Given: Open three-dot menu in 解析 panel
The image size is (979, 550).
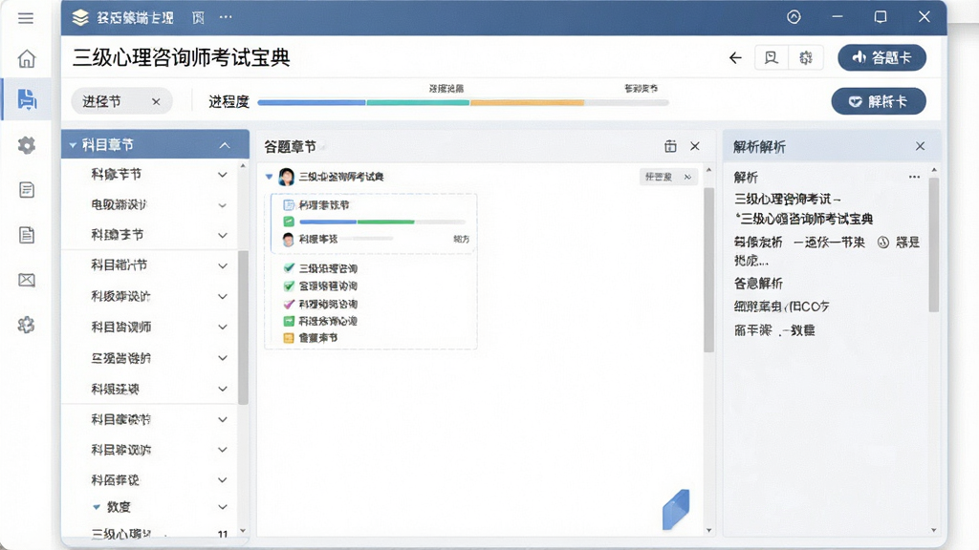Looking at the screenshot, I should (x=914, y=177).
